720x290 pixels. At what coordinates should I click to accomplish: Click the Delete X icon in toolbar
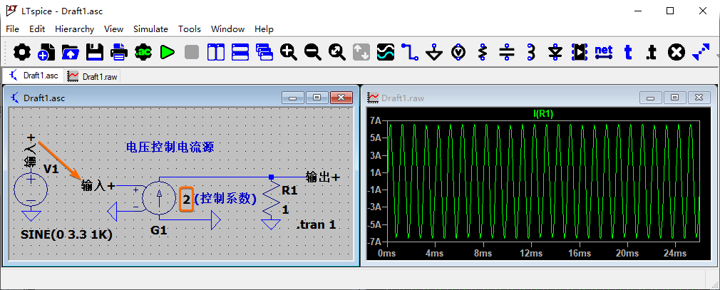(676, 52)
